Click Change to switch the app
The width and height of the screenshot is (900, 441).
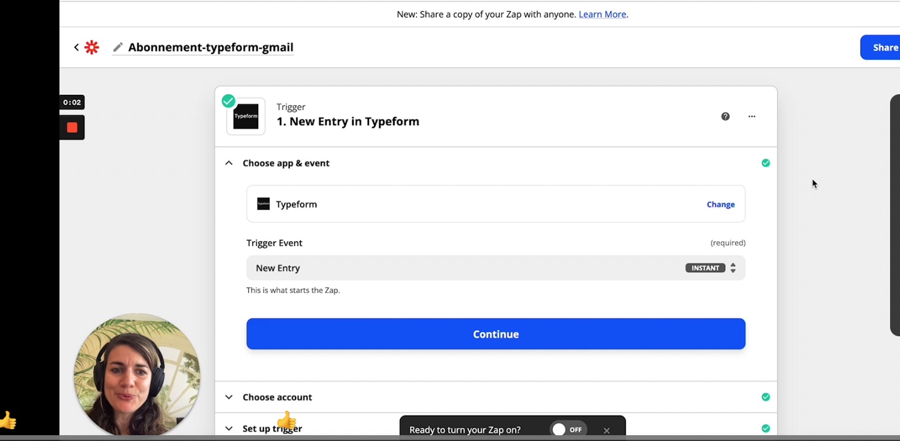720,204
